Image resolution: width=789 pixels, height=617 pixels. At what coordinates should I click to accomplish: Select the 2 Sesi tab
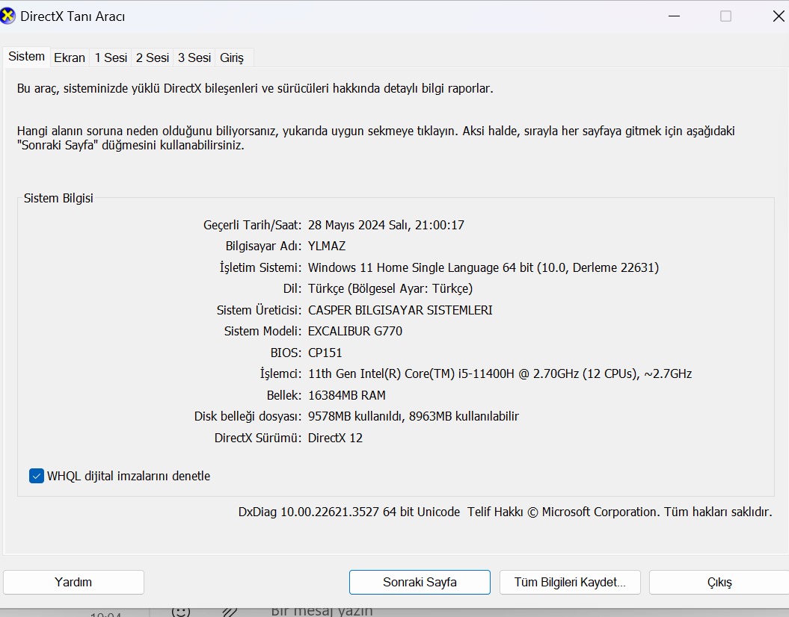coord(153,58)
